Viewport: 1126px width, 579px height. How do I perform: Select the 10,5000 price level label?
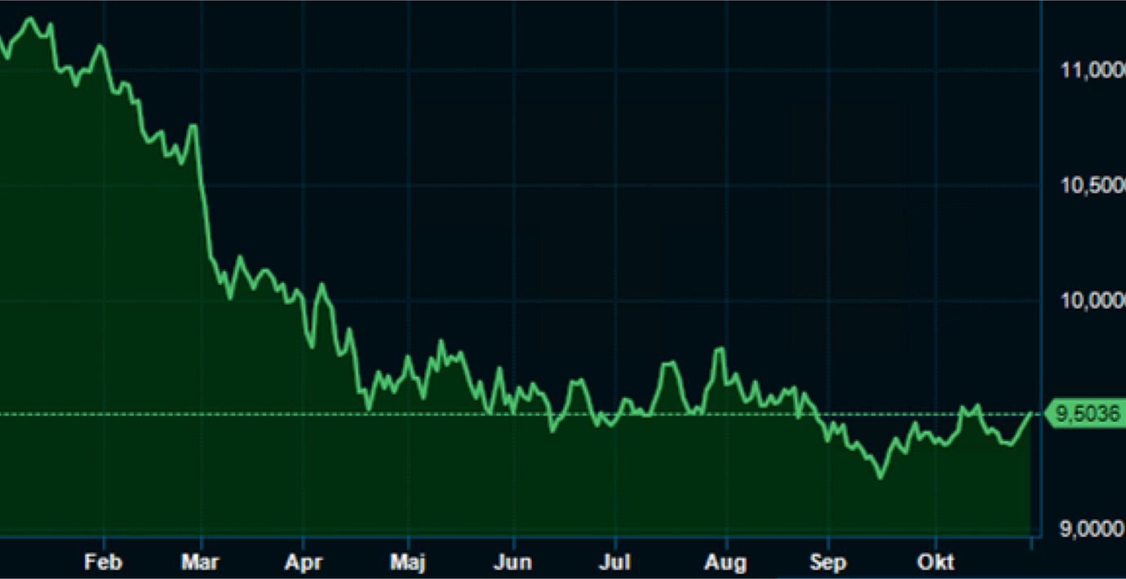point(1092,186)
